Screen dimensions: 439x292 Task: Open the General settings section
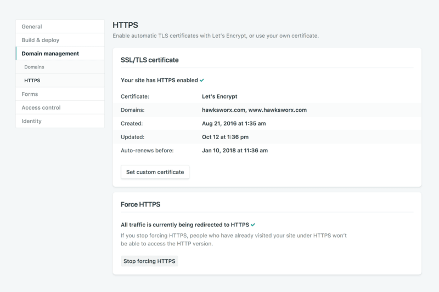tap(60, 26)
